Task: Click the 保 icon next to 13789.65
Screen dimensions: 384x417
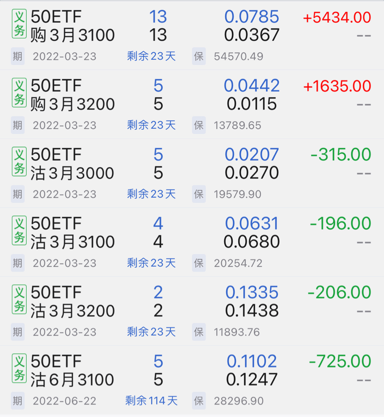Action: pos(199,125)
